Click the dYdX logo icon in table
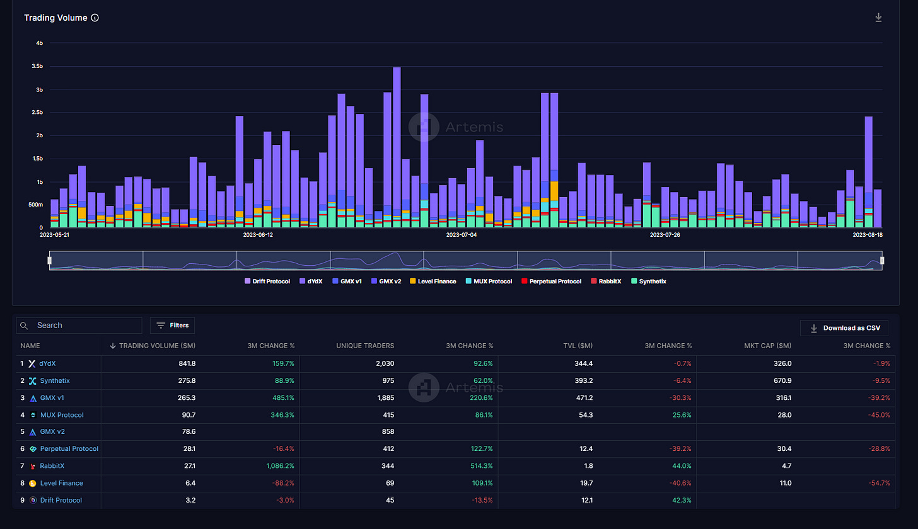 pyautogui.click(x=32, y=364)
